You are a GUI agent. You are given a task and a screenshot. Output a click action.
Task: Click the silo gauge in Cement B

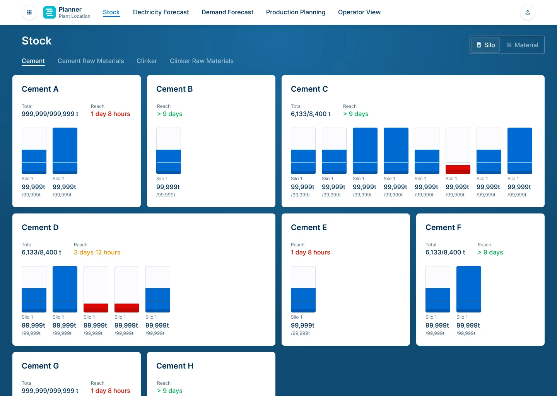tap(169, 151)
